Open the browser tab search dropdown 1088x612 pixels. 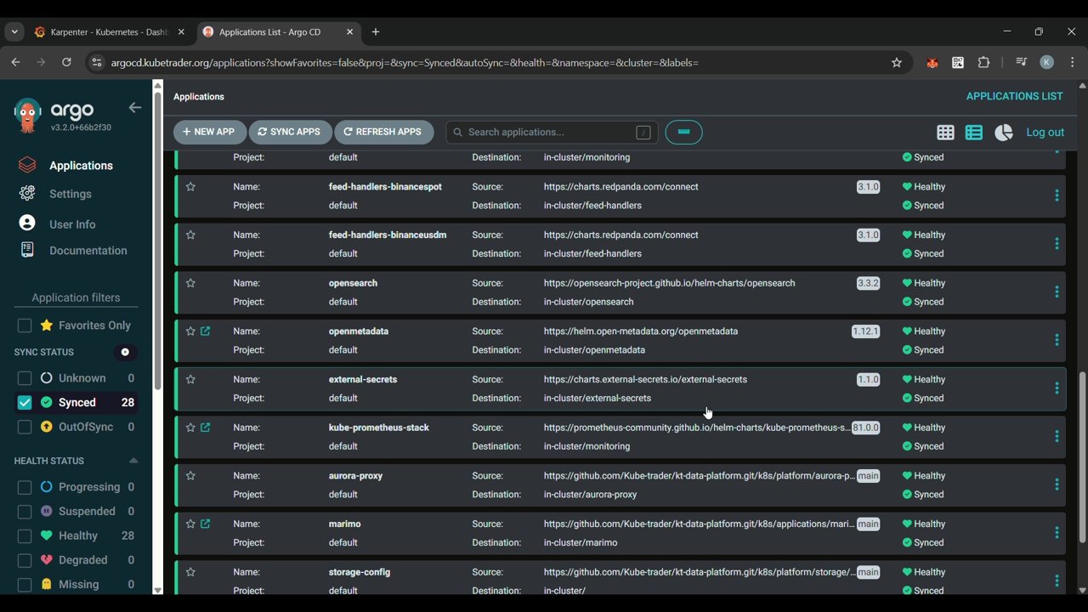14,31
